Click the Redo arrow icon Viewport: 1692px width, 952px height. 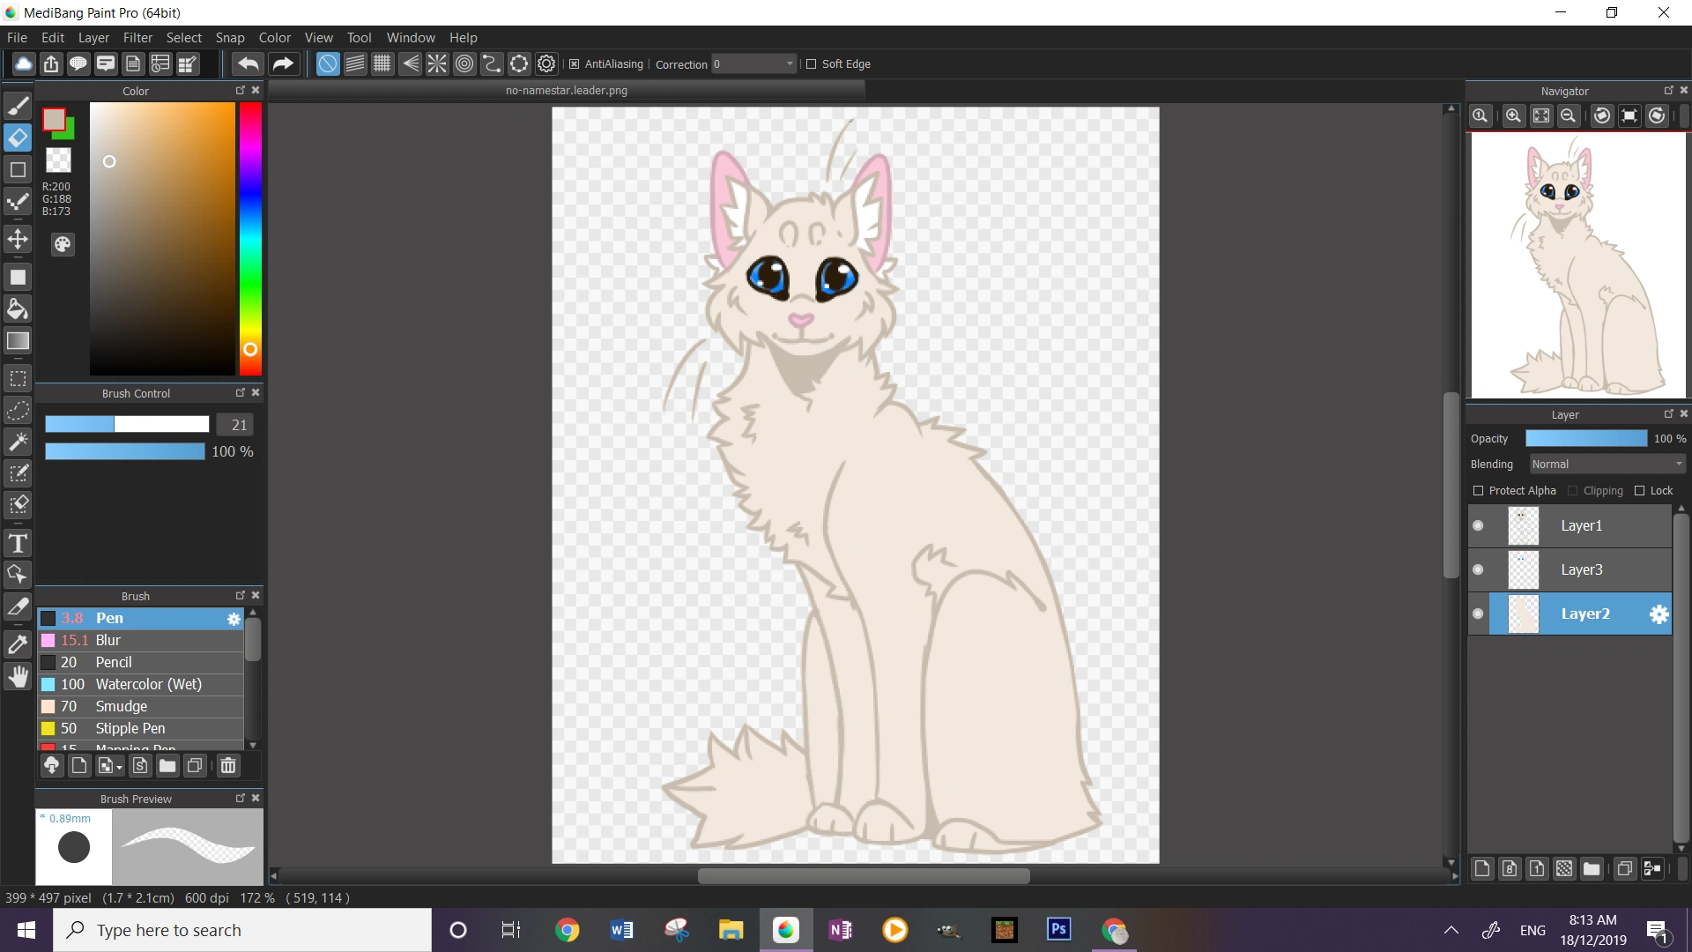[282, 63]
